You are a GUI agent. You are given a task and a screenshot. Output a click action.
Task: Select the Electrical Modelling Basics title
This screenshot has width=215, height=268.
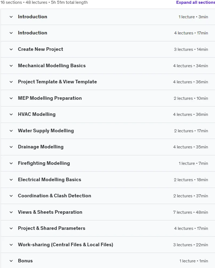tap(49, 180)
